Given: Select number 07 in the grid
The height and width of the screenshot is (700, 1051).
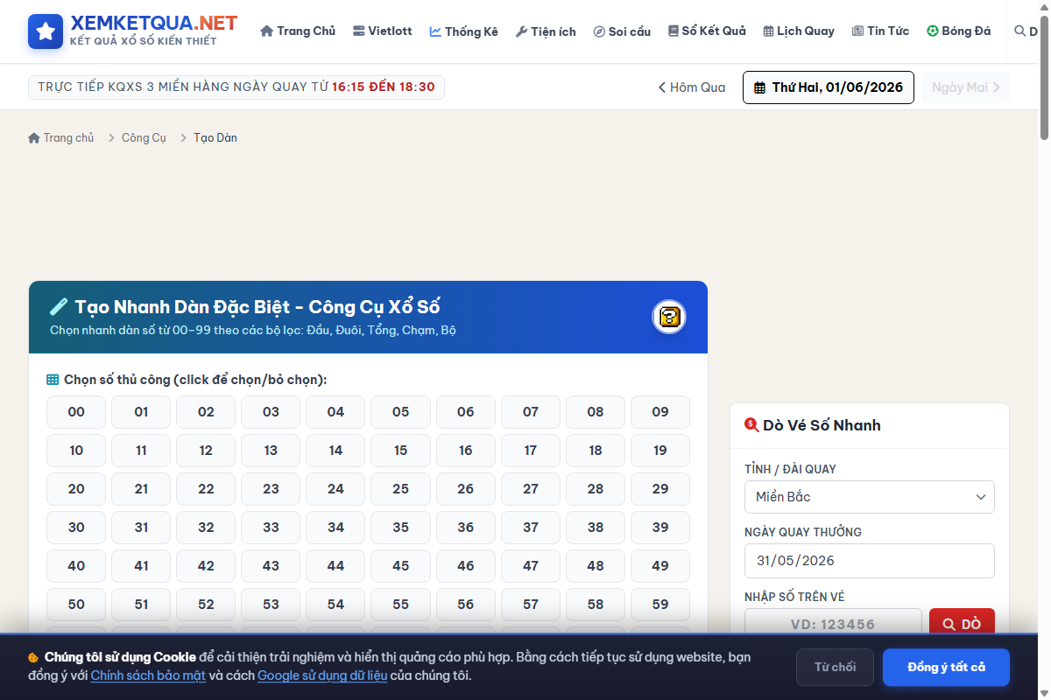Looking at the screenshot, I should (531, 412).
